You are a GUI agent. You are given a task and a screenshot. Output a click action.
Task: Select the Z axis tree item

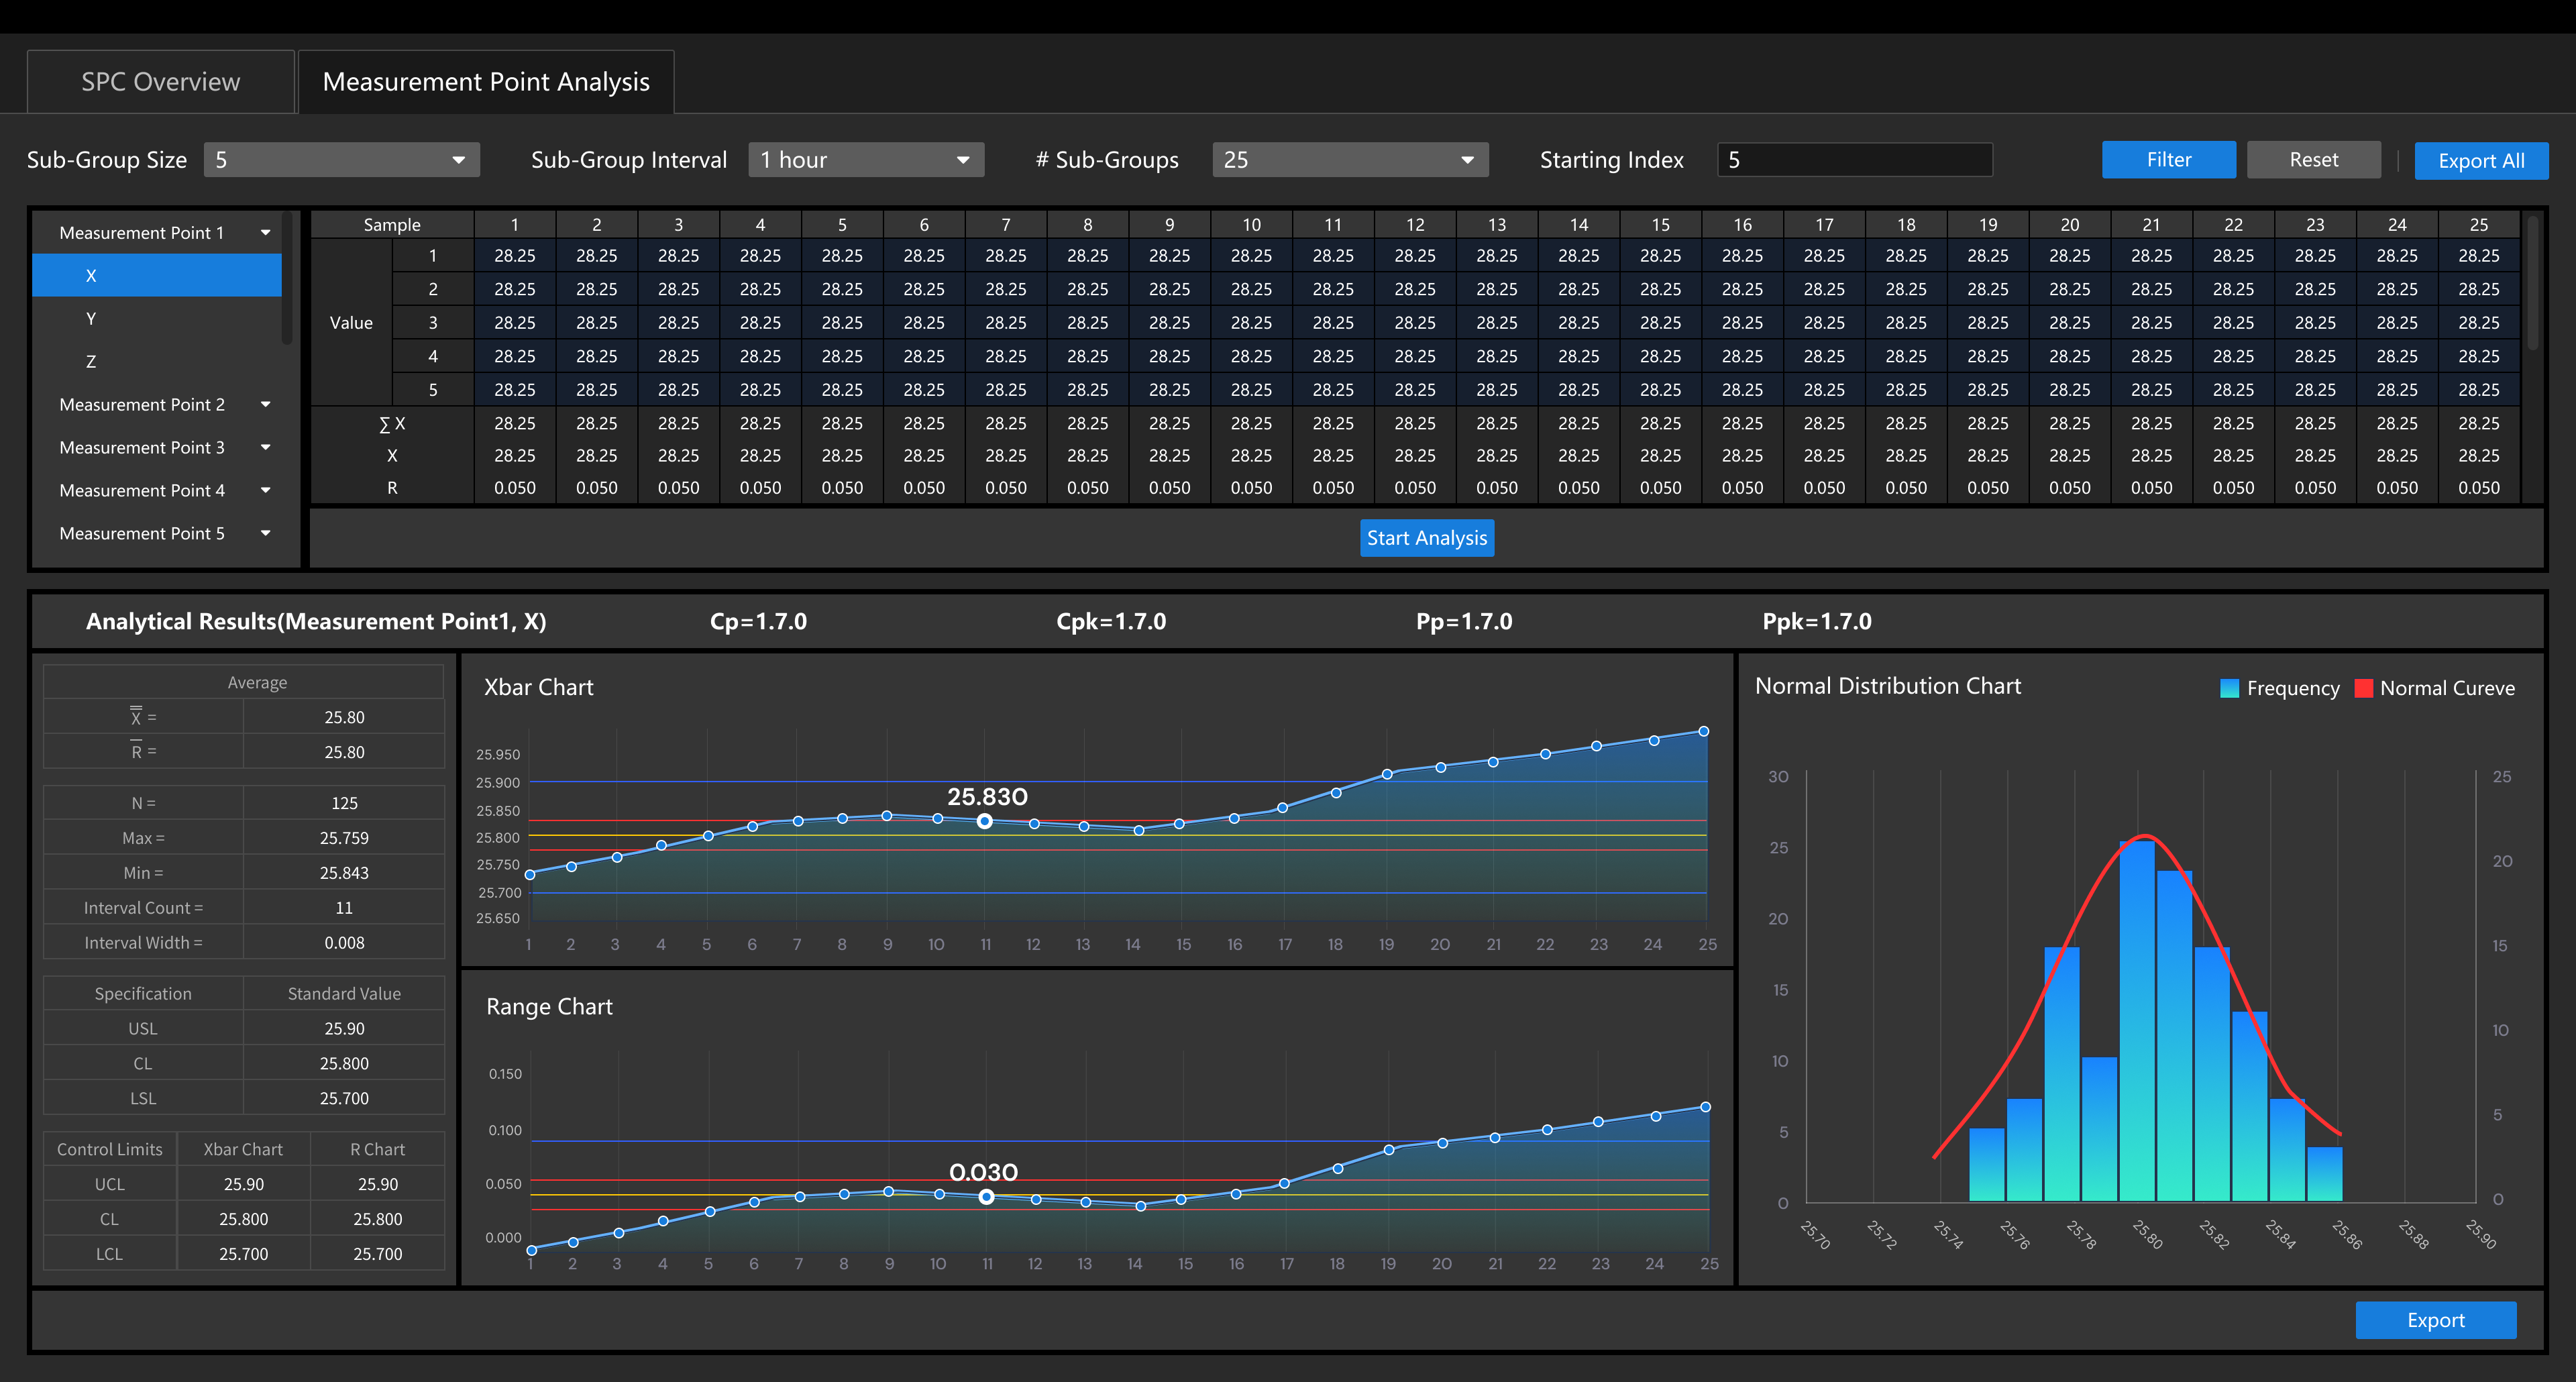coord(91,362)
